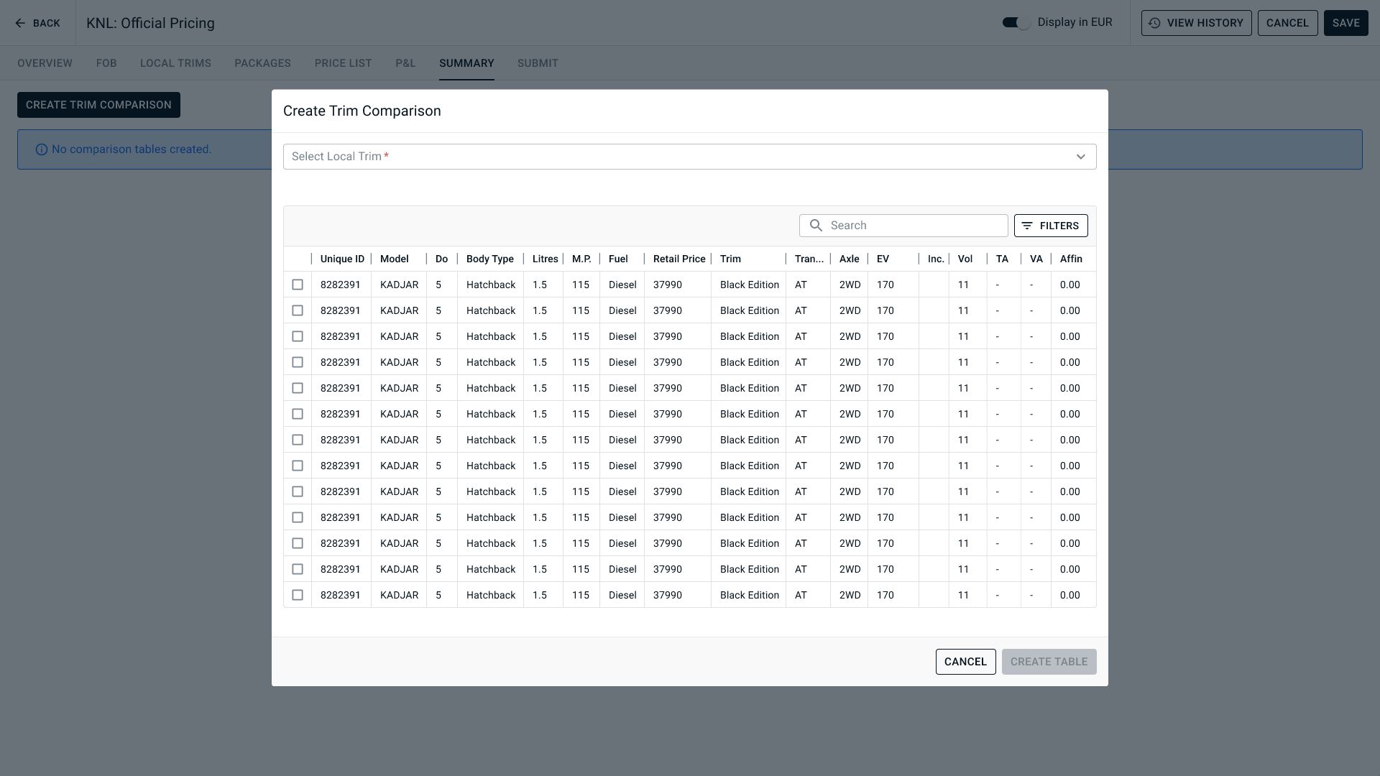The image size is (1380, 776).
Task: Tick the checkbox in the fifth table row
Action: click(x=298, y=388)
